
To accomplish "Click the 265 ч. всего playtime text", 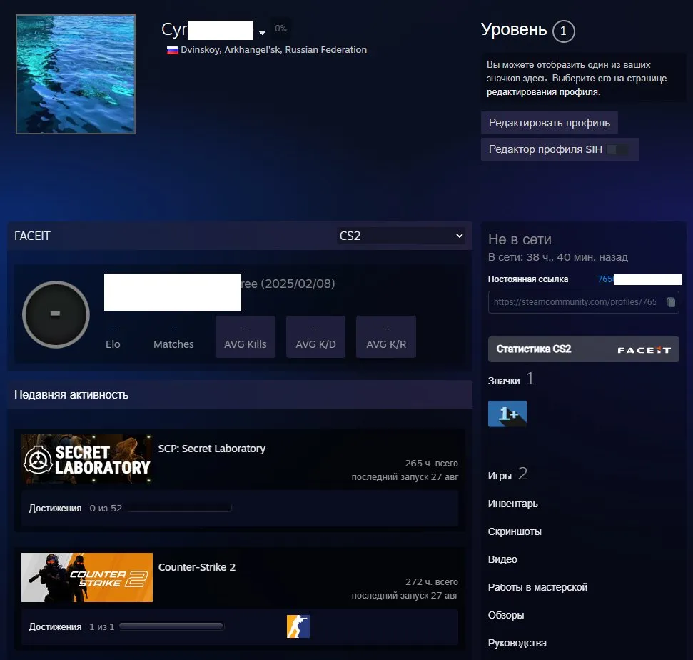I will (431, 463).
